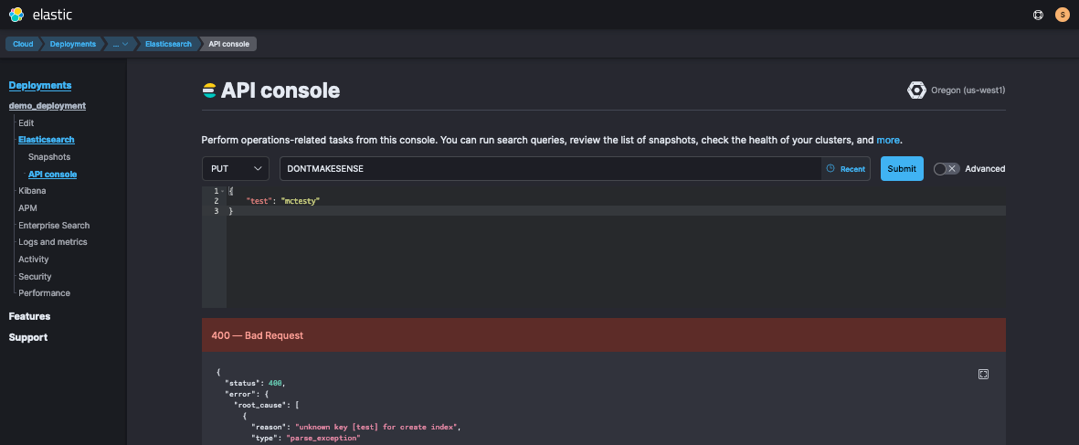Image resolution: width=1079 pixels, height=445 pixels.
Task: Open the user avatar menu
Action: tap(1062, 15)
